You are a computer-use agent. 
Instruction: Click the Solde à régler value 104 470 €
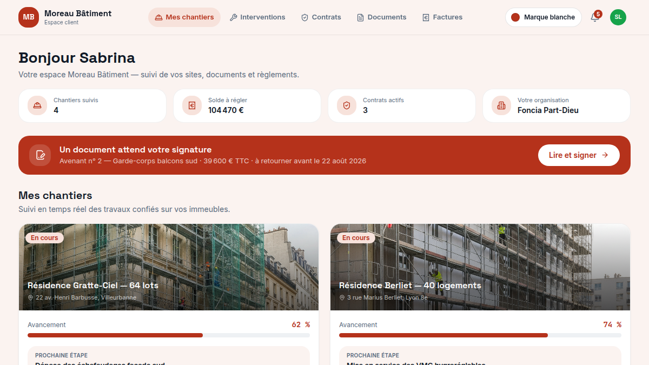[226, 110]
